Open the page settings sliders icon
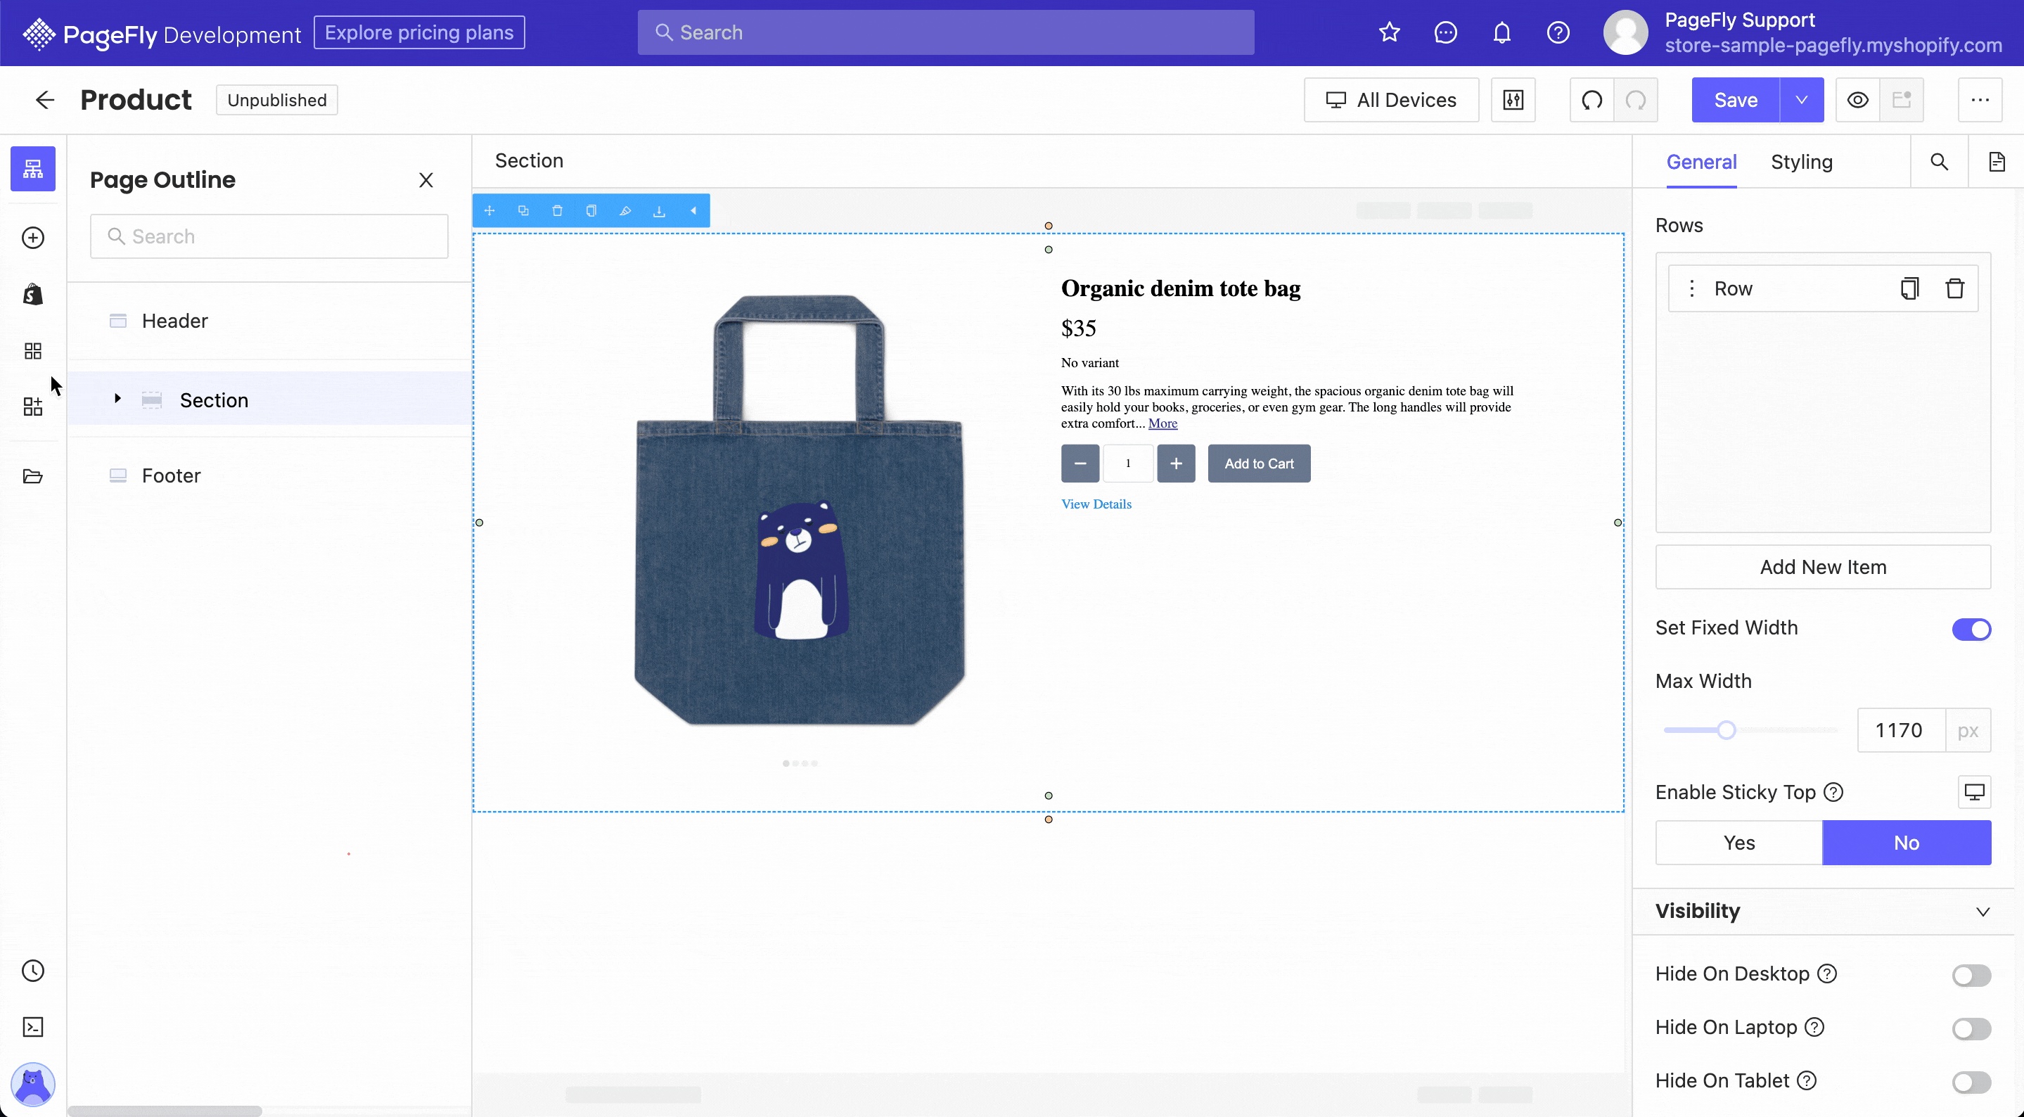This screenshot has width=2024, height=1117. (1513, 100)
